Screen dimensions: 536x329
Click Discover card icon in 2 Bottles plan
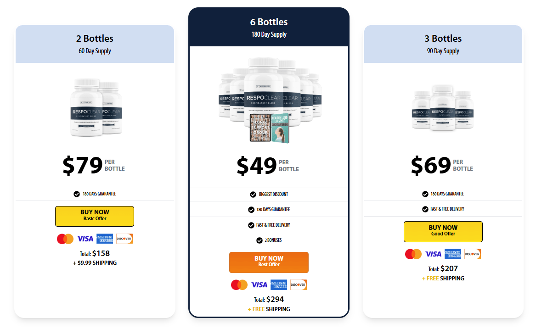tap(124, 239)
